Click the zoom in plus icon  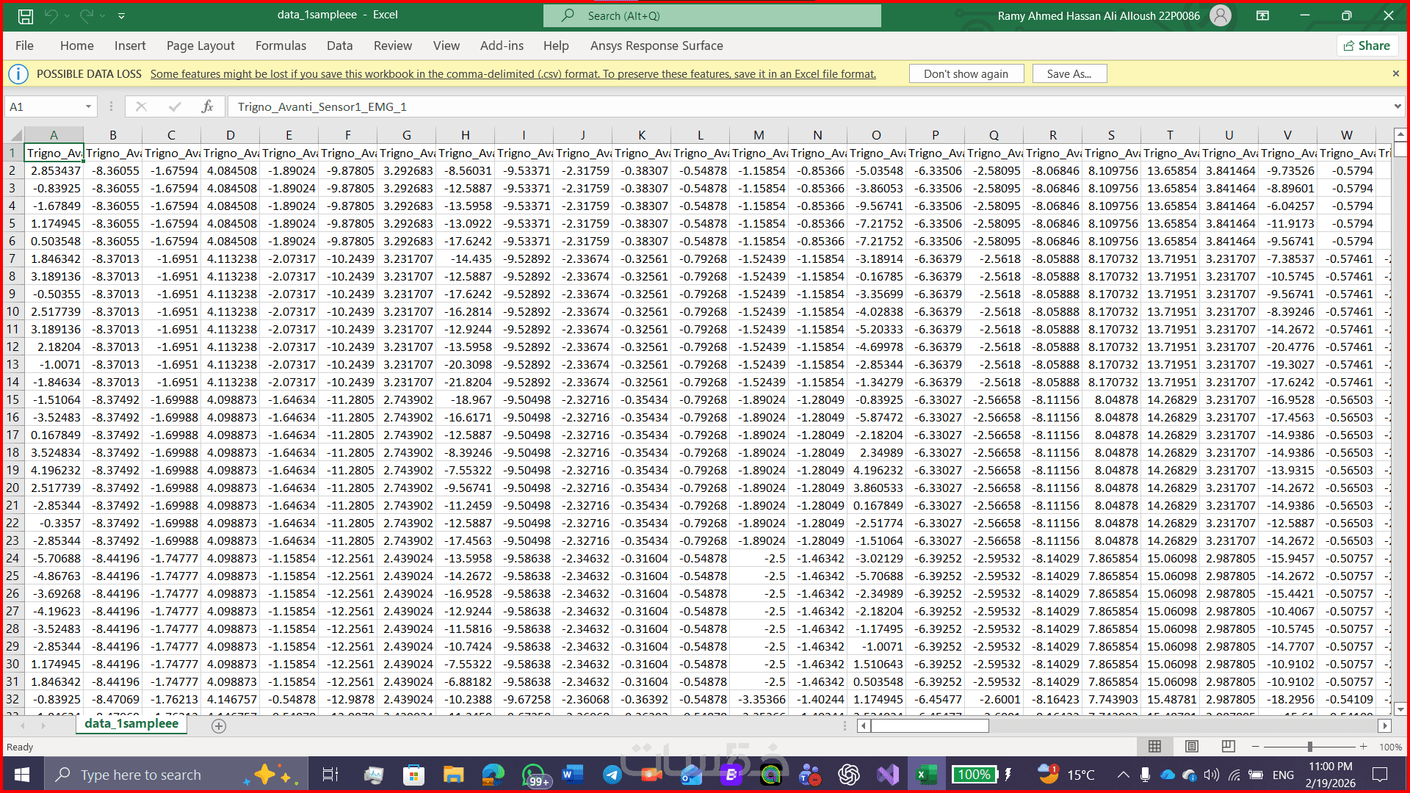coord(1363,747)
